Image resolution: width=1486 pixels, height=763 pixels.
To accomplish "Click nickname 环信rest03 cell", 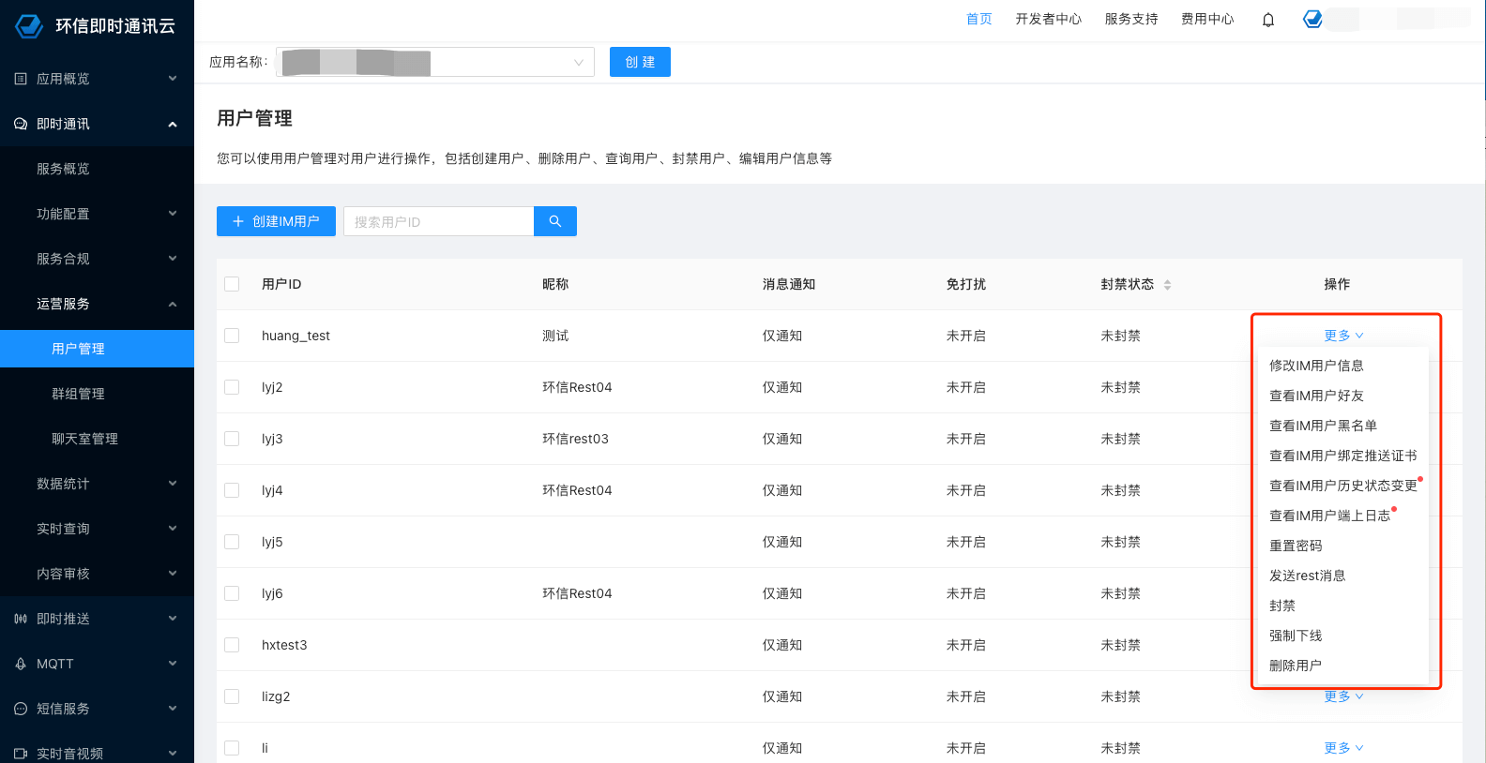I will 575,439.
